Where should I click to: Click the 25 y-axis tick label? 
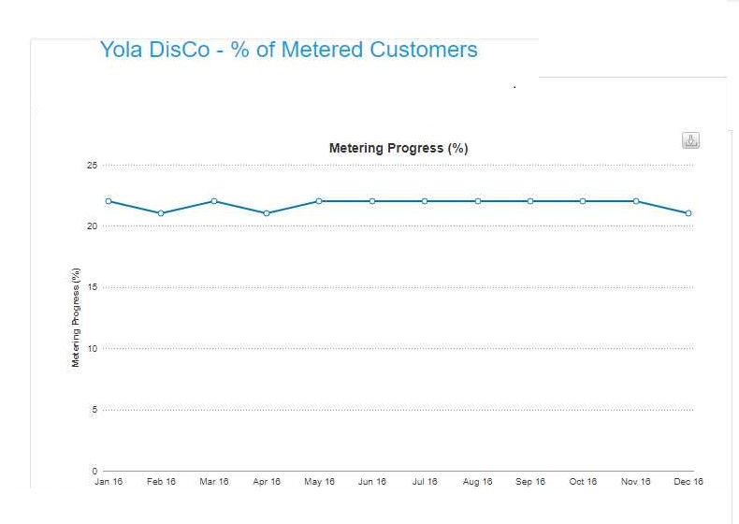coord(92,166)
